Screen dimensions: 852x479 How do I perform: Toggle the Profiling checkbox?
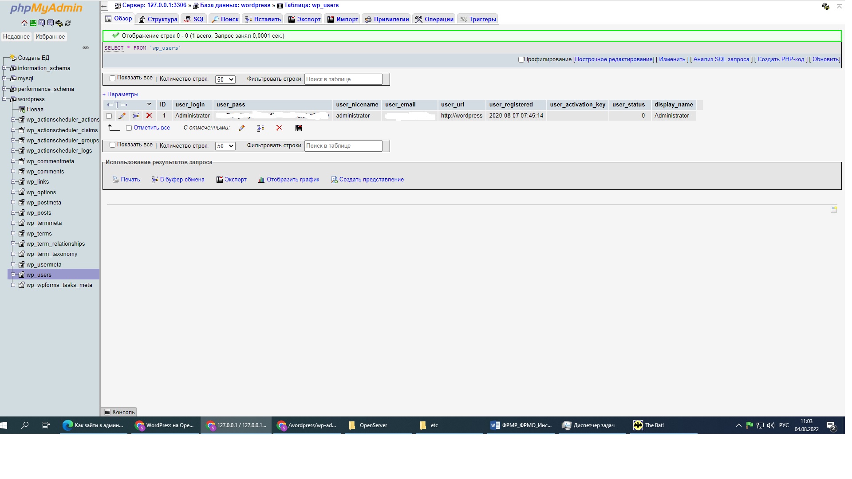tap(521, 59)
